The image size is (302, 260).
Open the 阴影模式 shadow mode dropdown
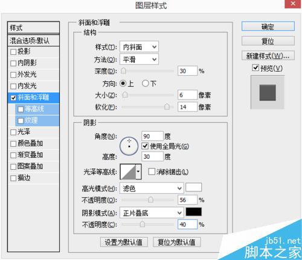coord(152,212)
